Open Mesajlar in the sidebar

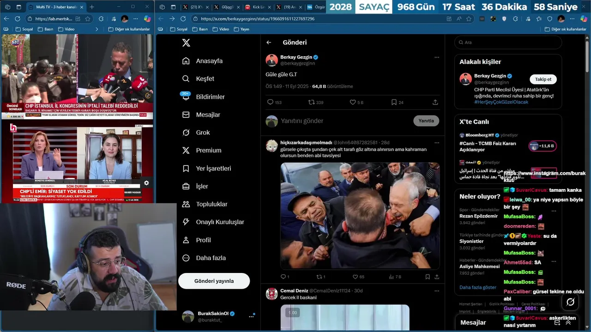201,115
